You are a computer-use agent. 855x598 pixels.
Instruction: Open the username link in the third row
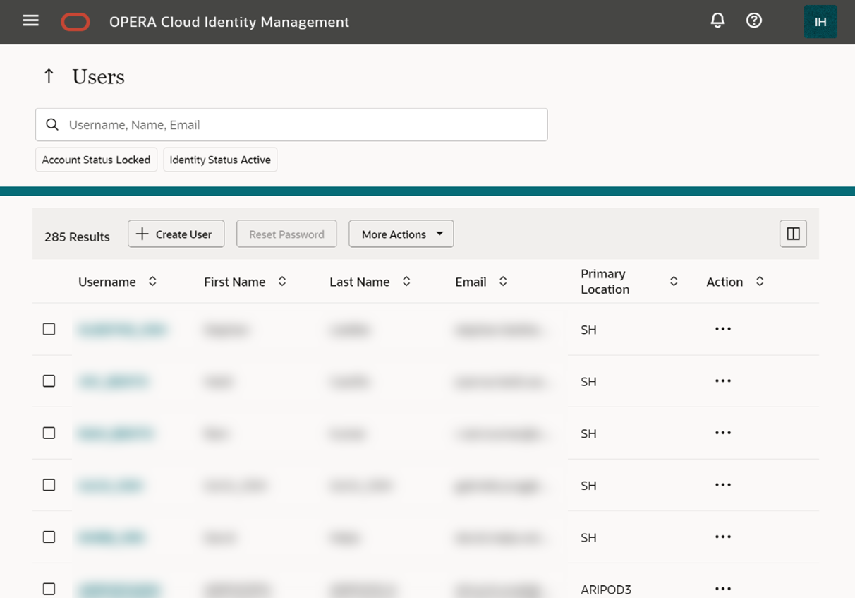[x=116, y=433]
